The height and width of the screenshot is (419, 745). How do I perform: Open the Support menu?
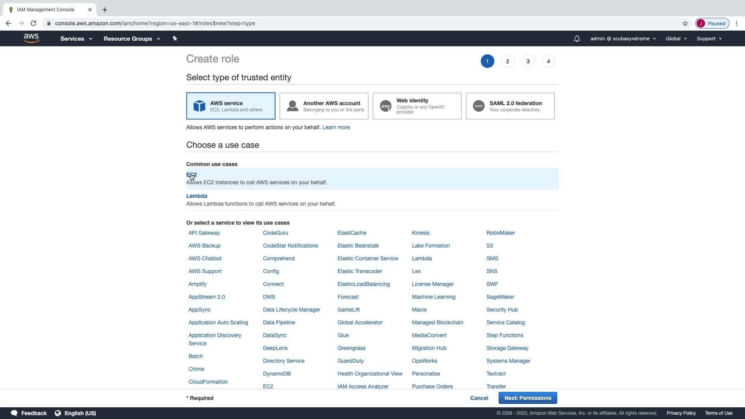coord(709,39)
